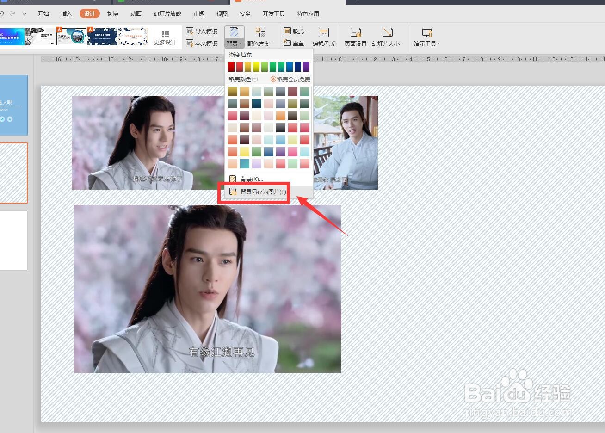Pick the orange-gold gradient fill swatch
605x433 pixels.
pos(248,67)
